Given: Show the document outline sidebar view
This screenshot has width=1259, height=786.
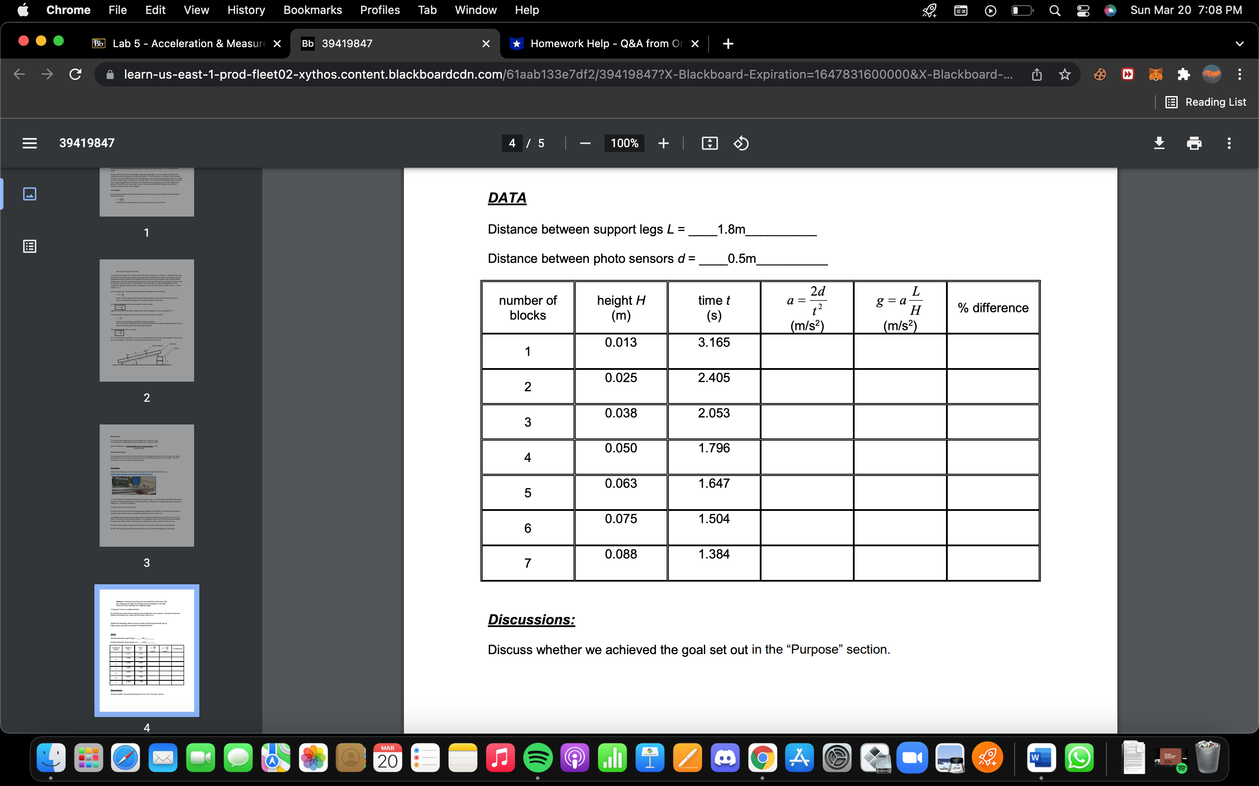Looking at the screenshot, I should pos(30,246).
